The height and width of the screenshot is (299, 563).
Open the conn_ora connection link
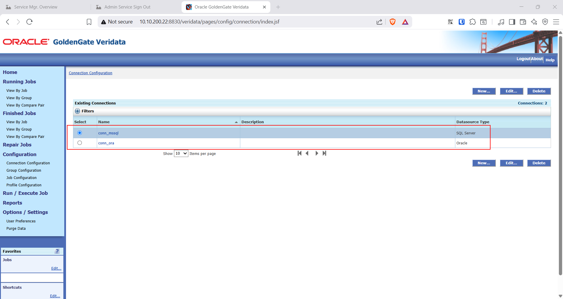click(106, 143)
